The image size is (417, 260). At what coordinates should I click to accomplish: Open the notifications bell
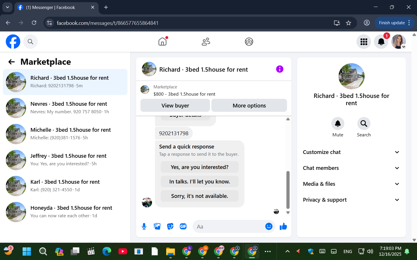[381, 42]
